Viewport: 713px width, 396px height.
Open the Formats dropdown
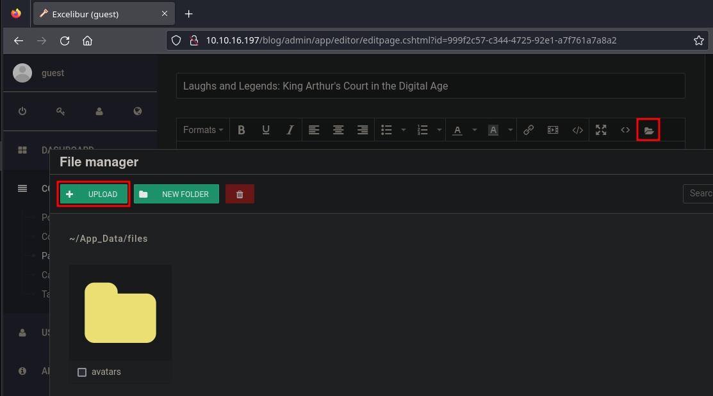(202, 130)
